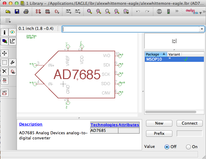Click the Prefix button
This screenshot has width=206, height=159.
coord(159,133)
